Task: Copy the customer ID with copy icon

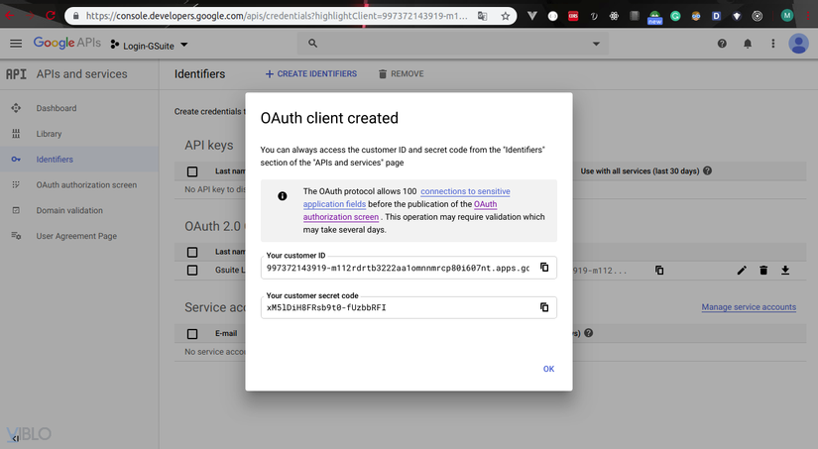Action: pos(544,267)
